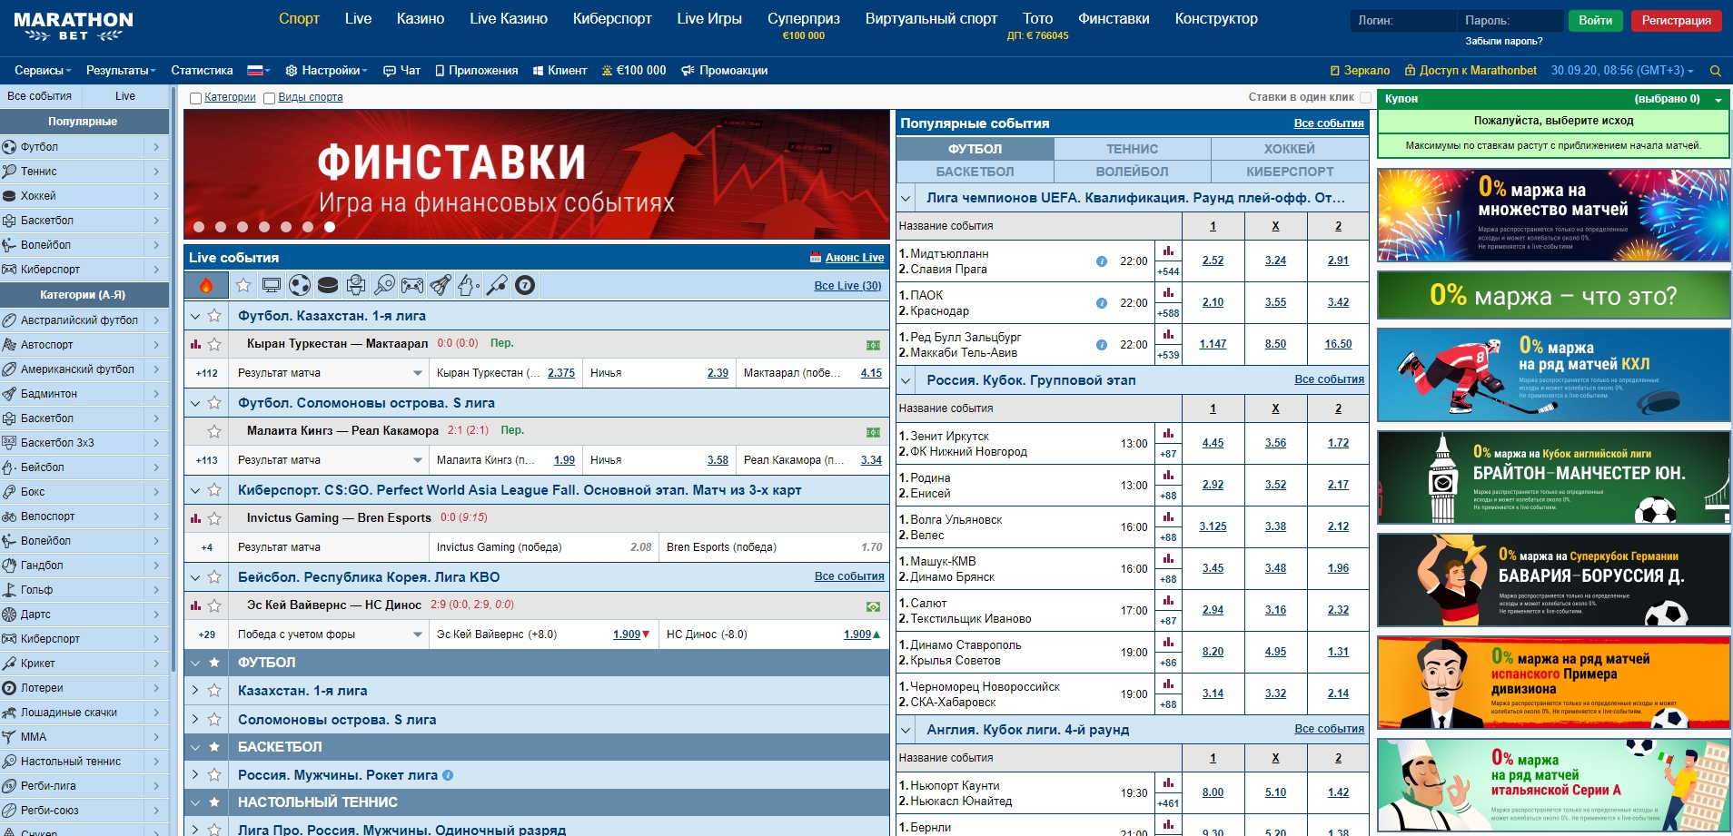Open the Купон dropdown arrow
Viewport: 1733px width, 836px height.
tap(1718, 100)
